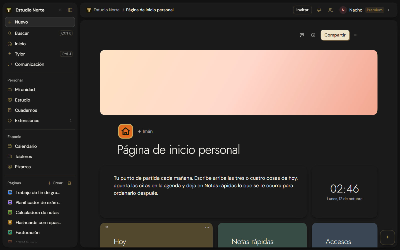Screen dimensions: 400x250
Task: Collapse the sidebar panel icon
Action: [x=70, y=10]
